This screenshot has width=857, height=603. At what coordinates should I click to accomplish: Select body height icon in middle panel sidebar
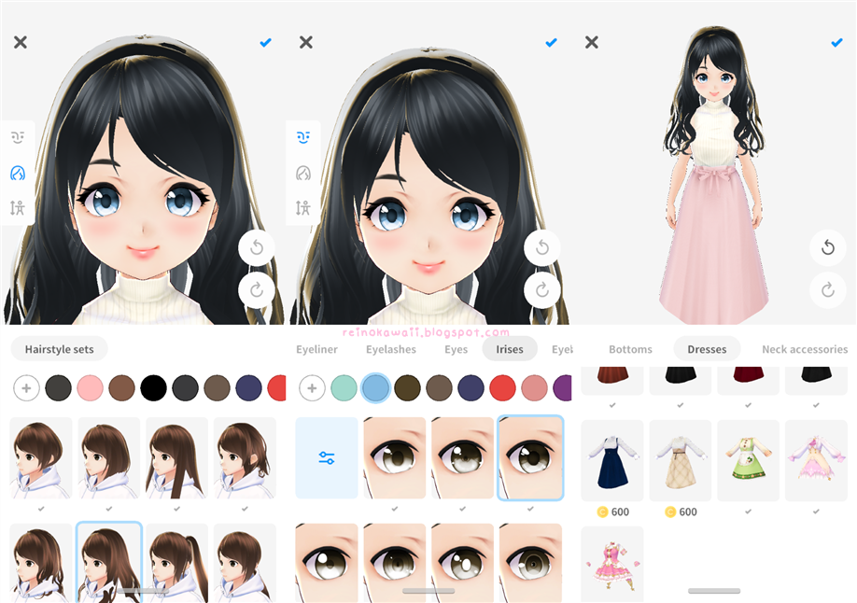303,208
